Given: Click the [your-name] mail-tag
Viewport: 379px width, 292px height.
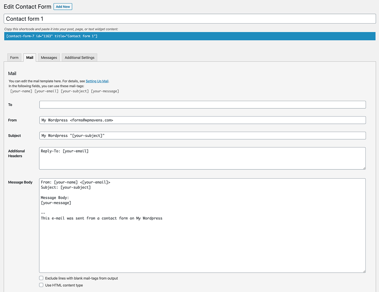Looking at the screenshot, I should [x=21, y=91].
